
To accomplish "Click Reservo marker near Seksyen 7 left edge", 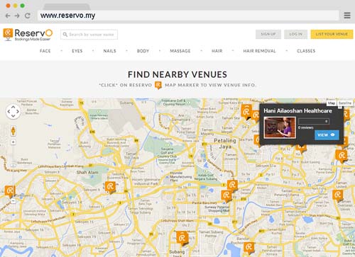I will pyautogui.click(x=10, y=191).
